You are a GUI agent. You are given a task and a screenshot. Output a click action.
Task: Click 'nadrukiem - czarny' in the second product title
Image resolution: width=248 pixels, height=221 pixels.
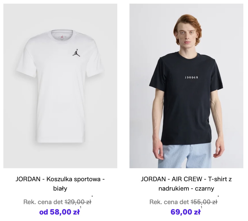(186, 188)
